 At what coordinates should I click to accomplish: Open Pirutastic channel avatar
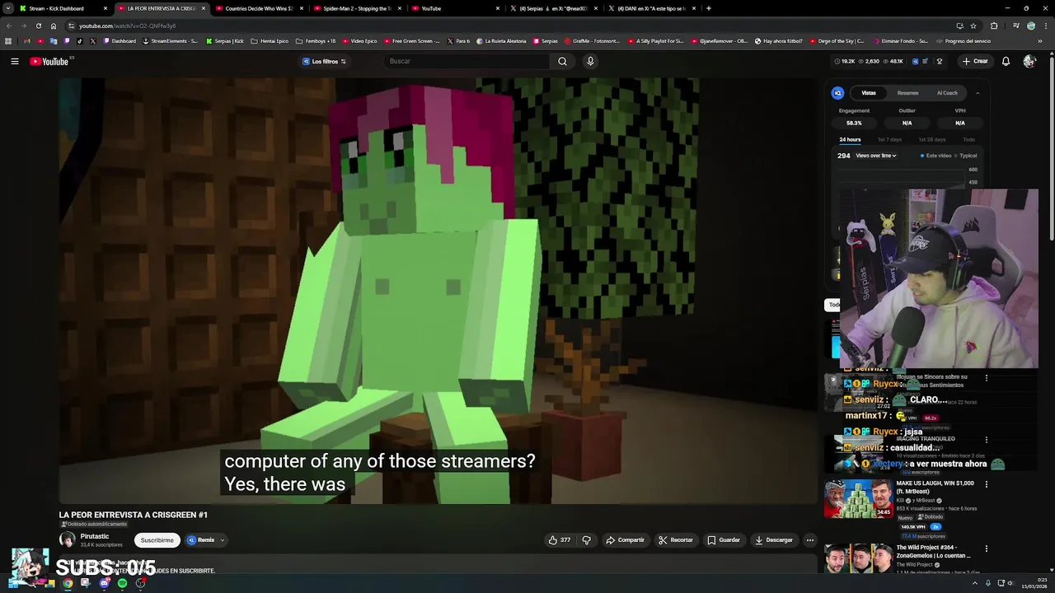coord(68,539)
